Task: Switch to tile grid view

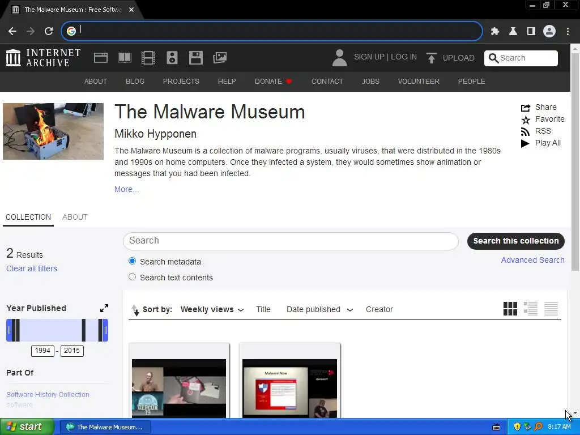Action: pyautogui.click(x=510, y=309)
